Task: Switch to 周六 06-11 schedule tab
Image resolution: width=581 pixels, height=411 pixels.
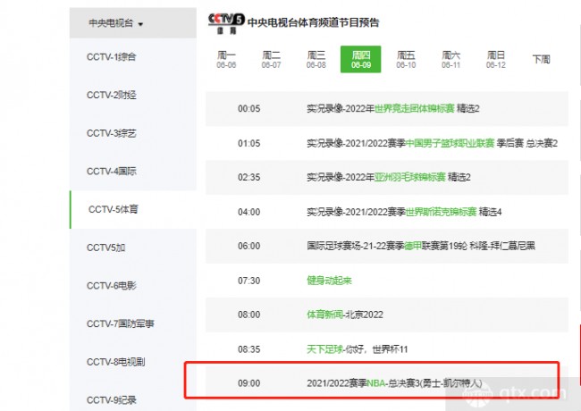Action: 450,59
